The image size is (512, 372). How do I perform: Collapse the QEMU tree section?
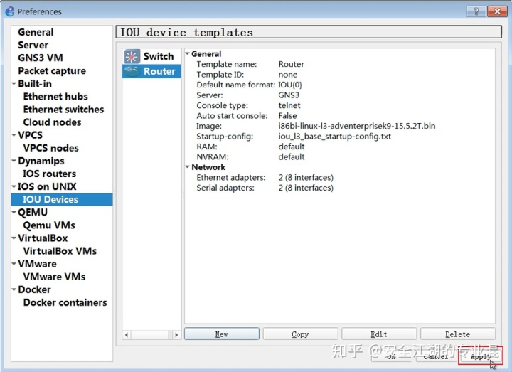(x=14, y=212)
